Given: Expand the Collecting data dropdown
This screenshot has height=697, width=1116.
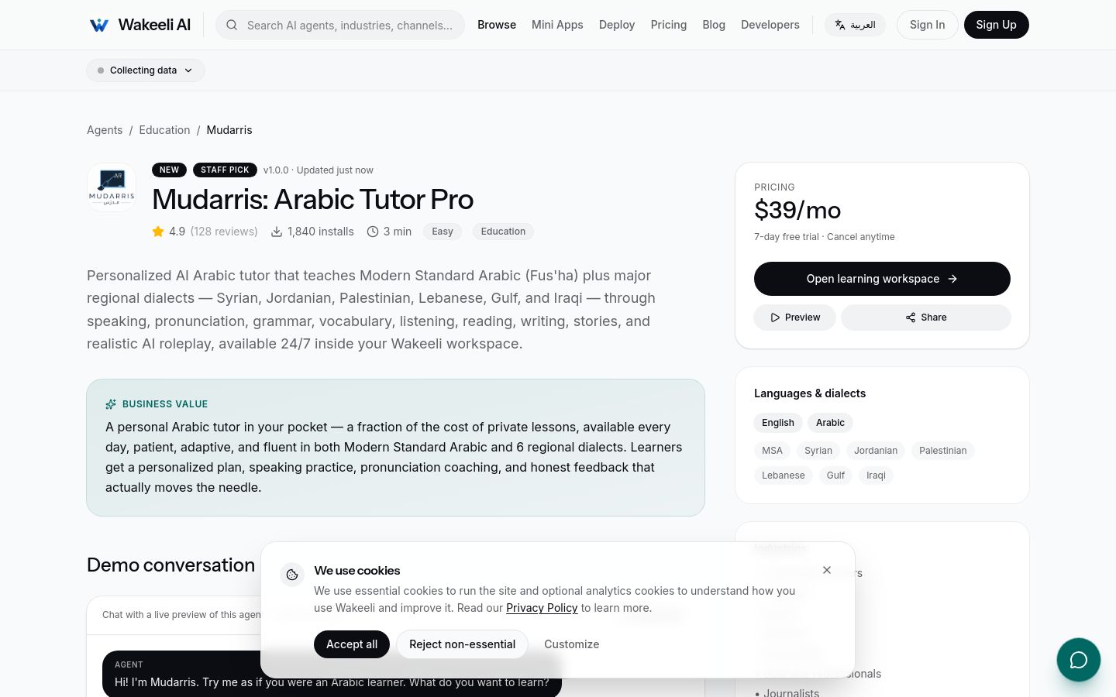Looking at the screenshot, I should [146, 70].
